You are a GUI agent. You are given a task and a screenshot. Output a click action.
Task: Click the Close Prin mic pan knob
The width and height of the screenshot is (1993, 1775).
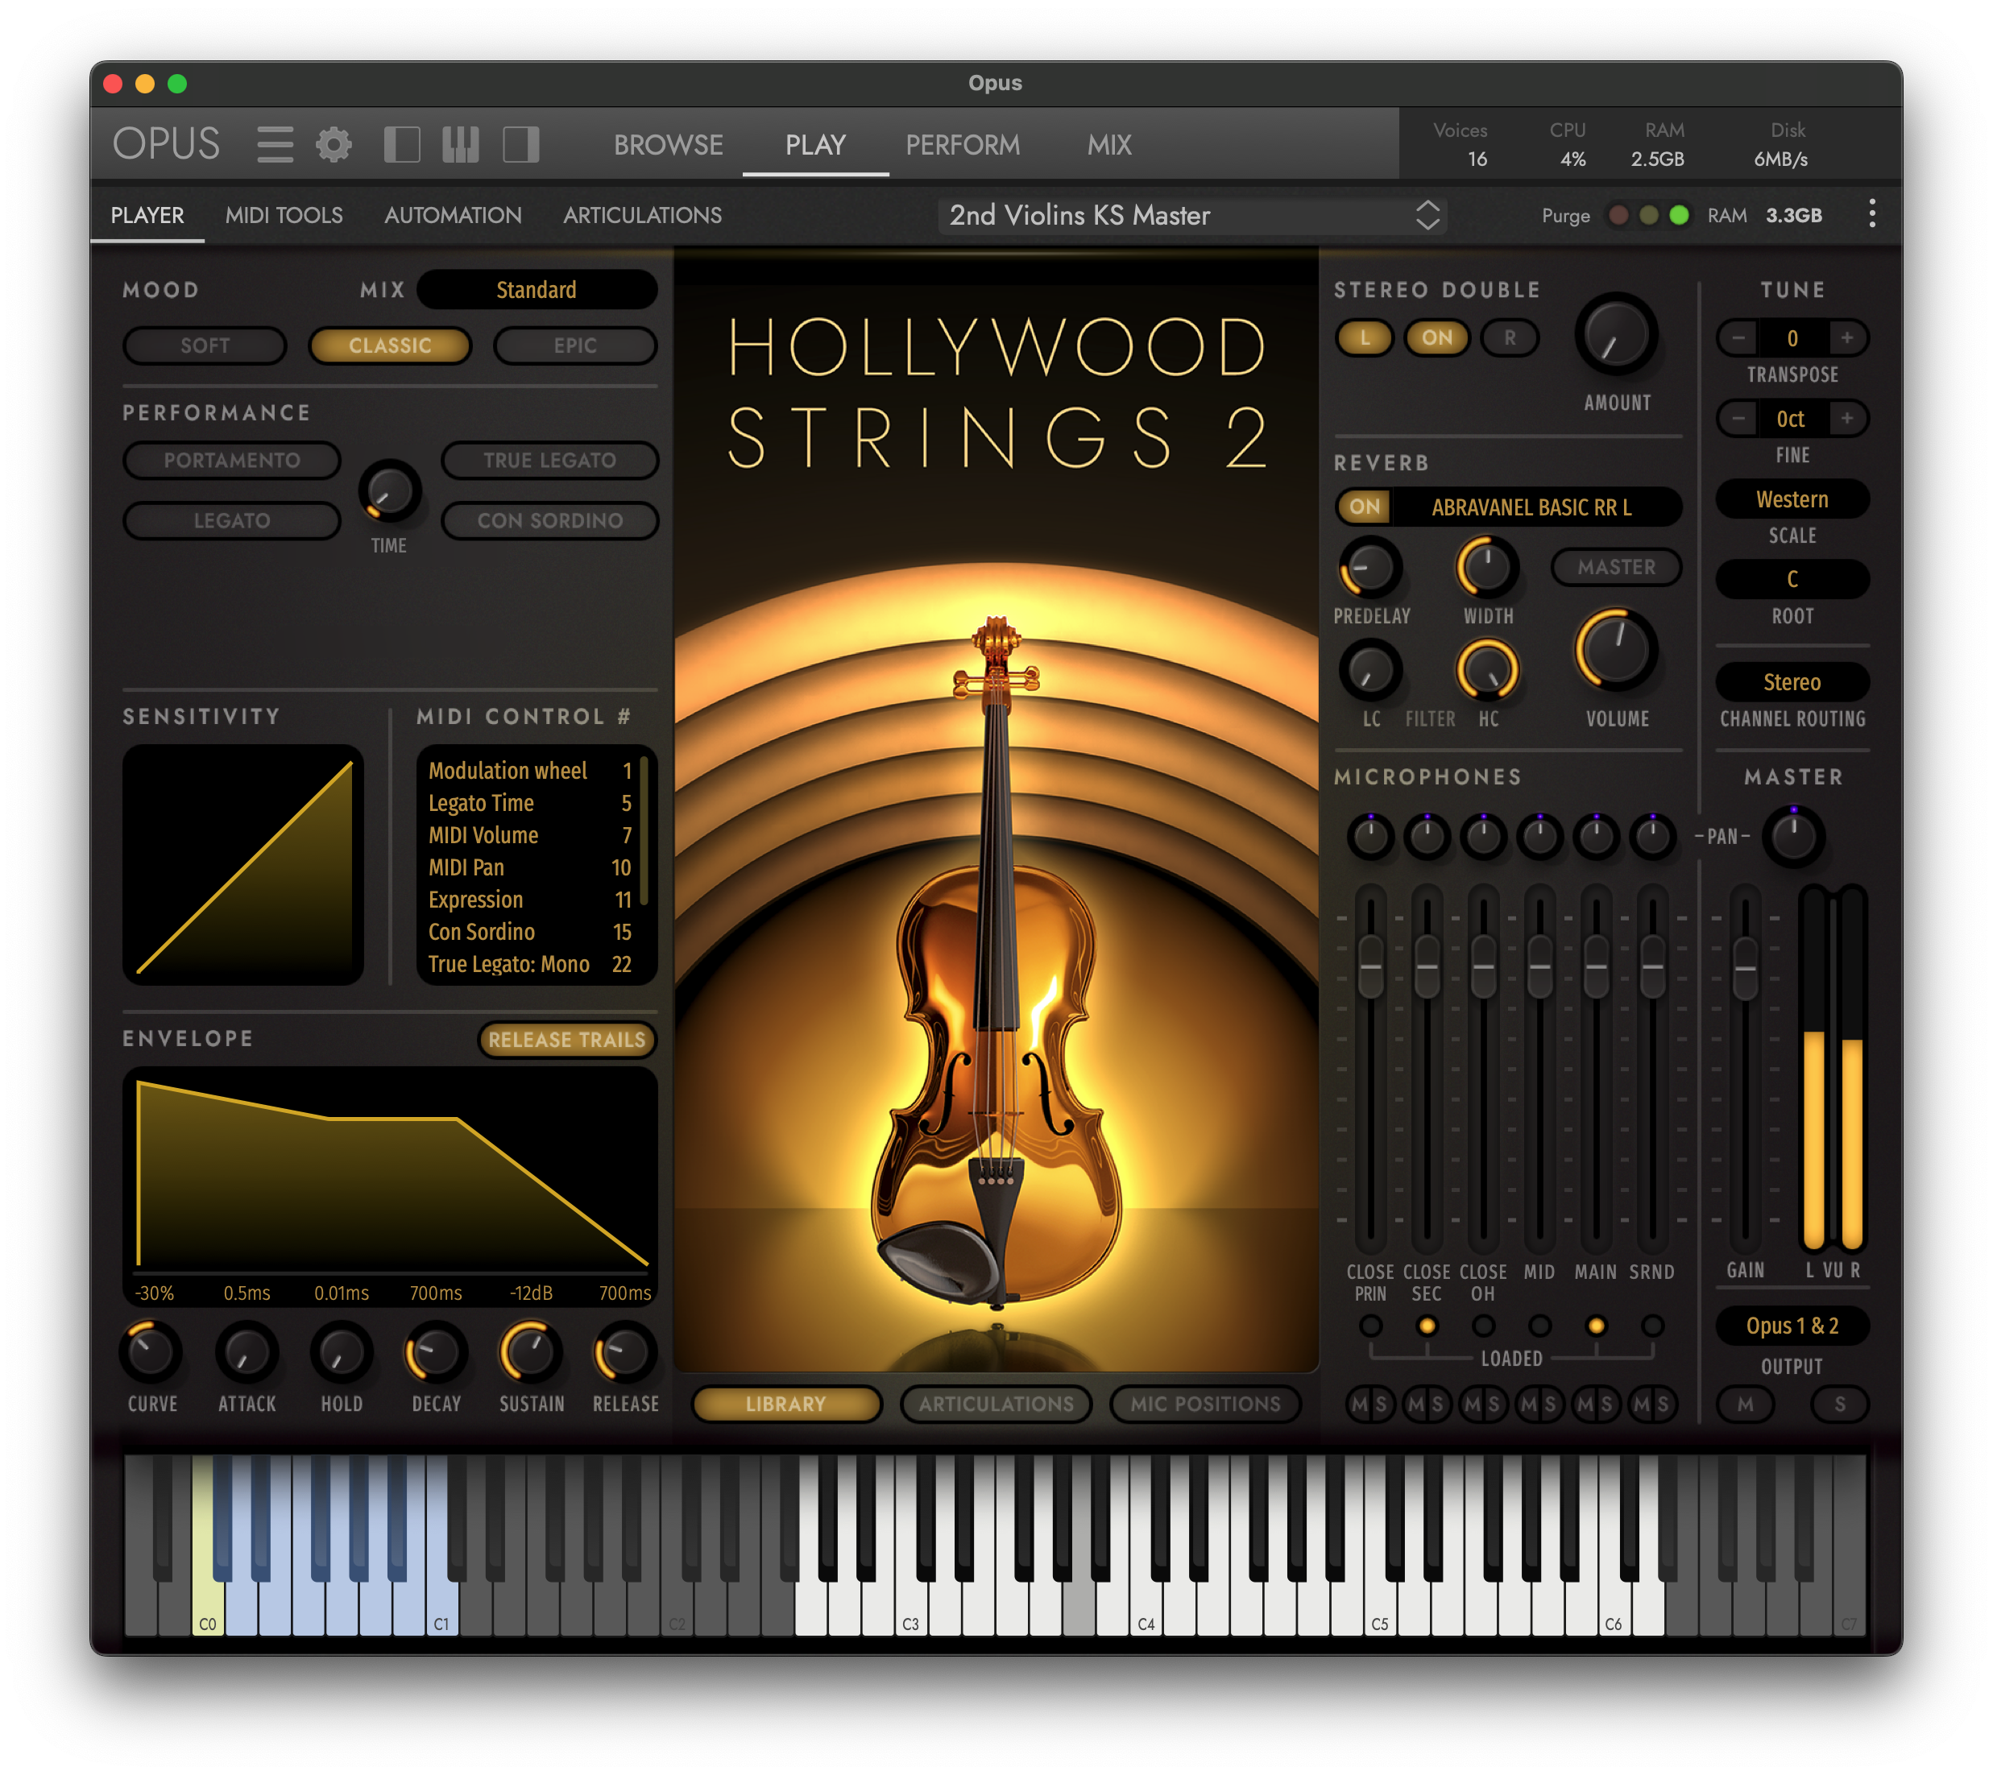pos(1370,836)
